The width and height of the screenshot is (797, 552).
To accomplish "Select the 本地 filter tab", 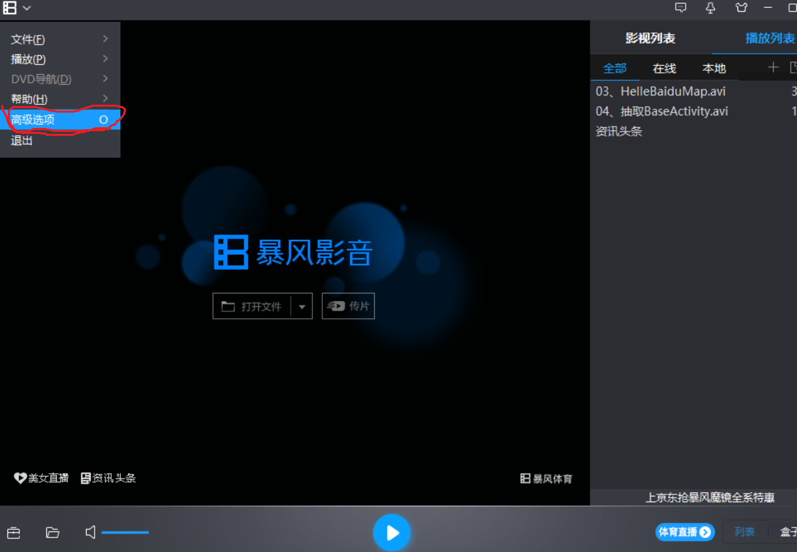I will 714,68.
